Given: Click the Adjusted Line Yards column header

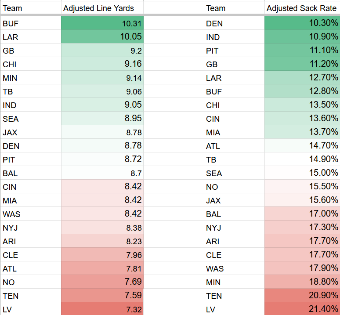Looking at the screenshot, I should (98, 8).
